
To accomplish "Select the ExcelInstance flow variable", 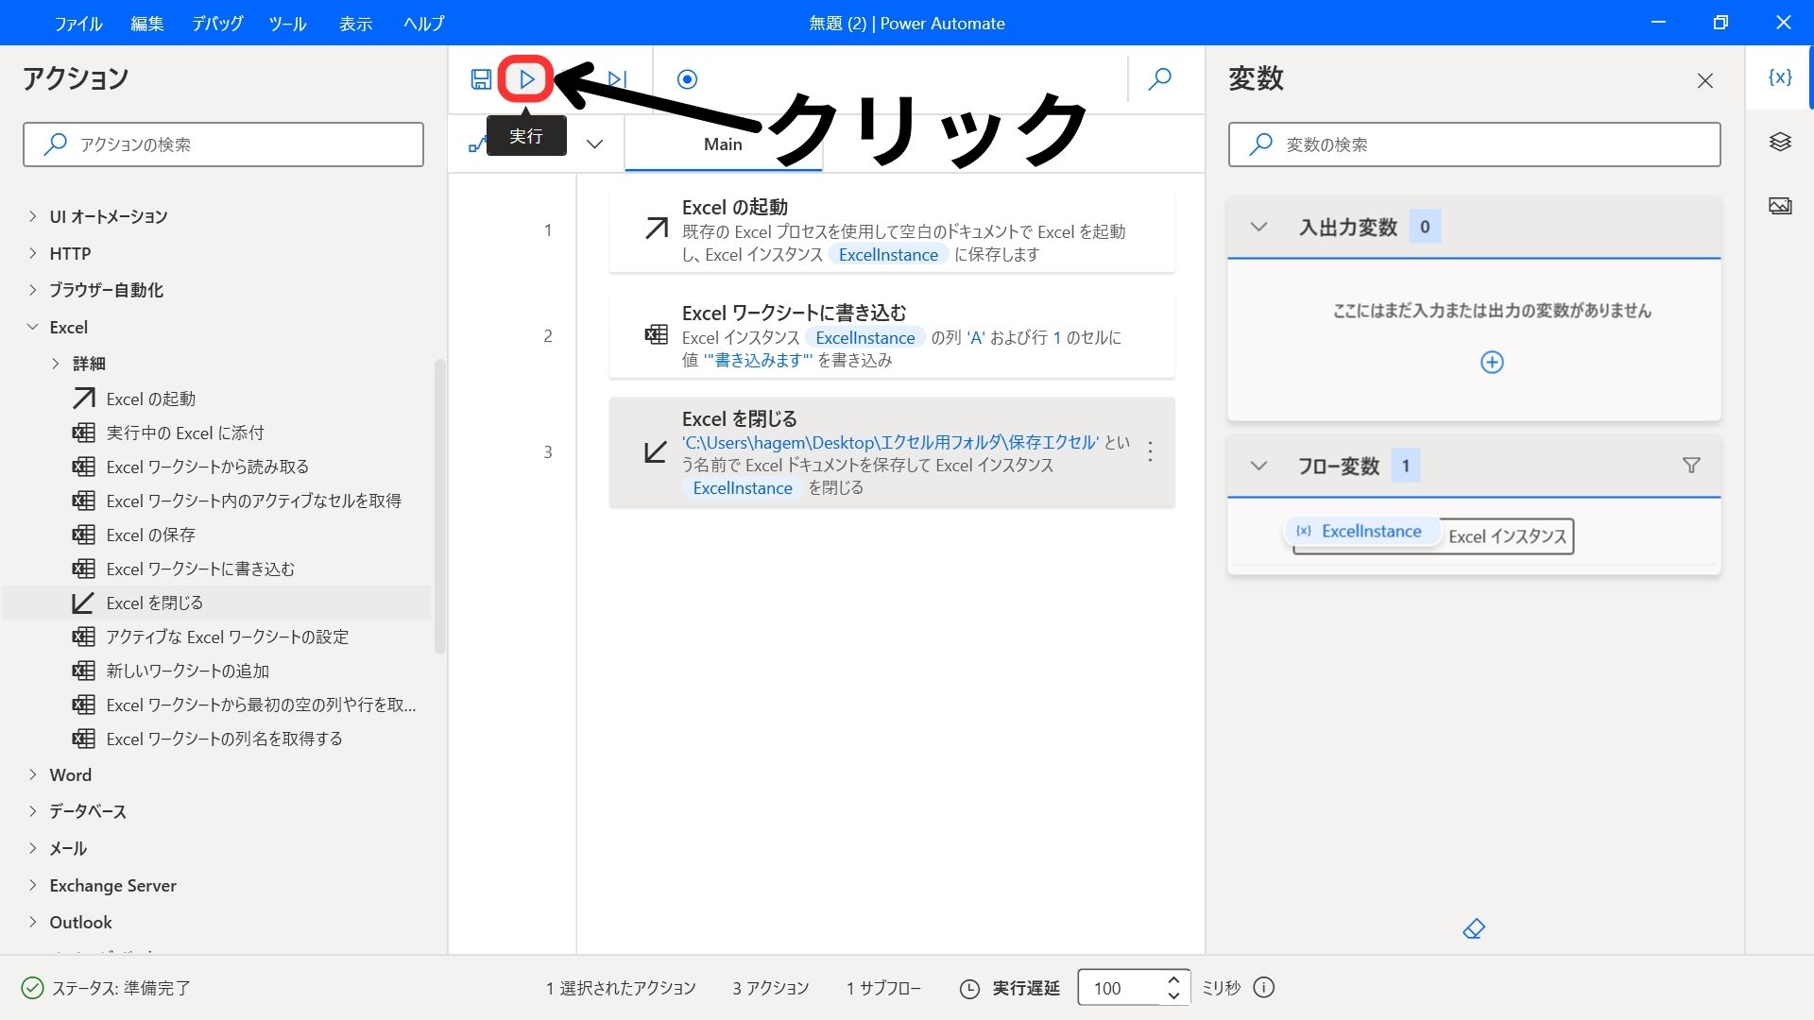I will pyautogui.click(x=1361, y=531).
